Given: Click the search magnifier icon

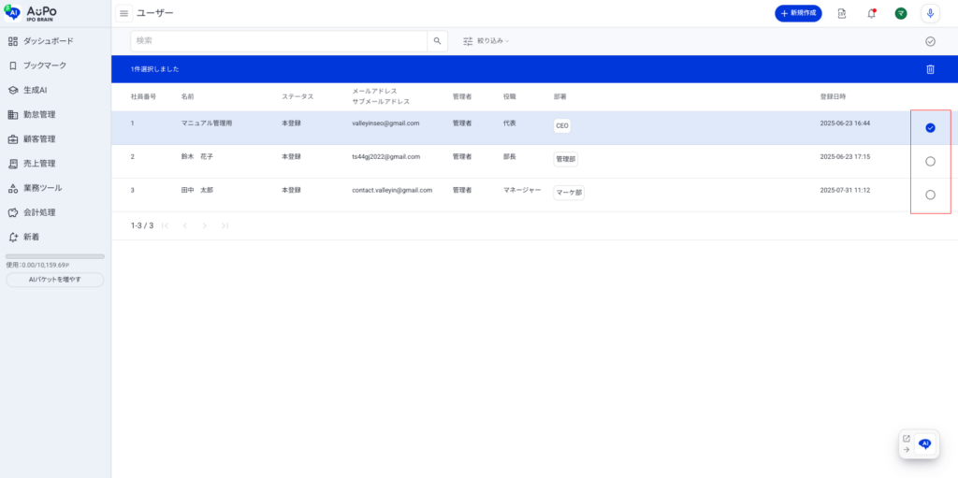Looking at the screenshot, I should [x=437, y=41].
